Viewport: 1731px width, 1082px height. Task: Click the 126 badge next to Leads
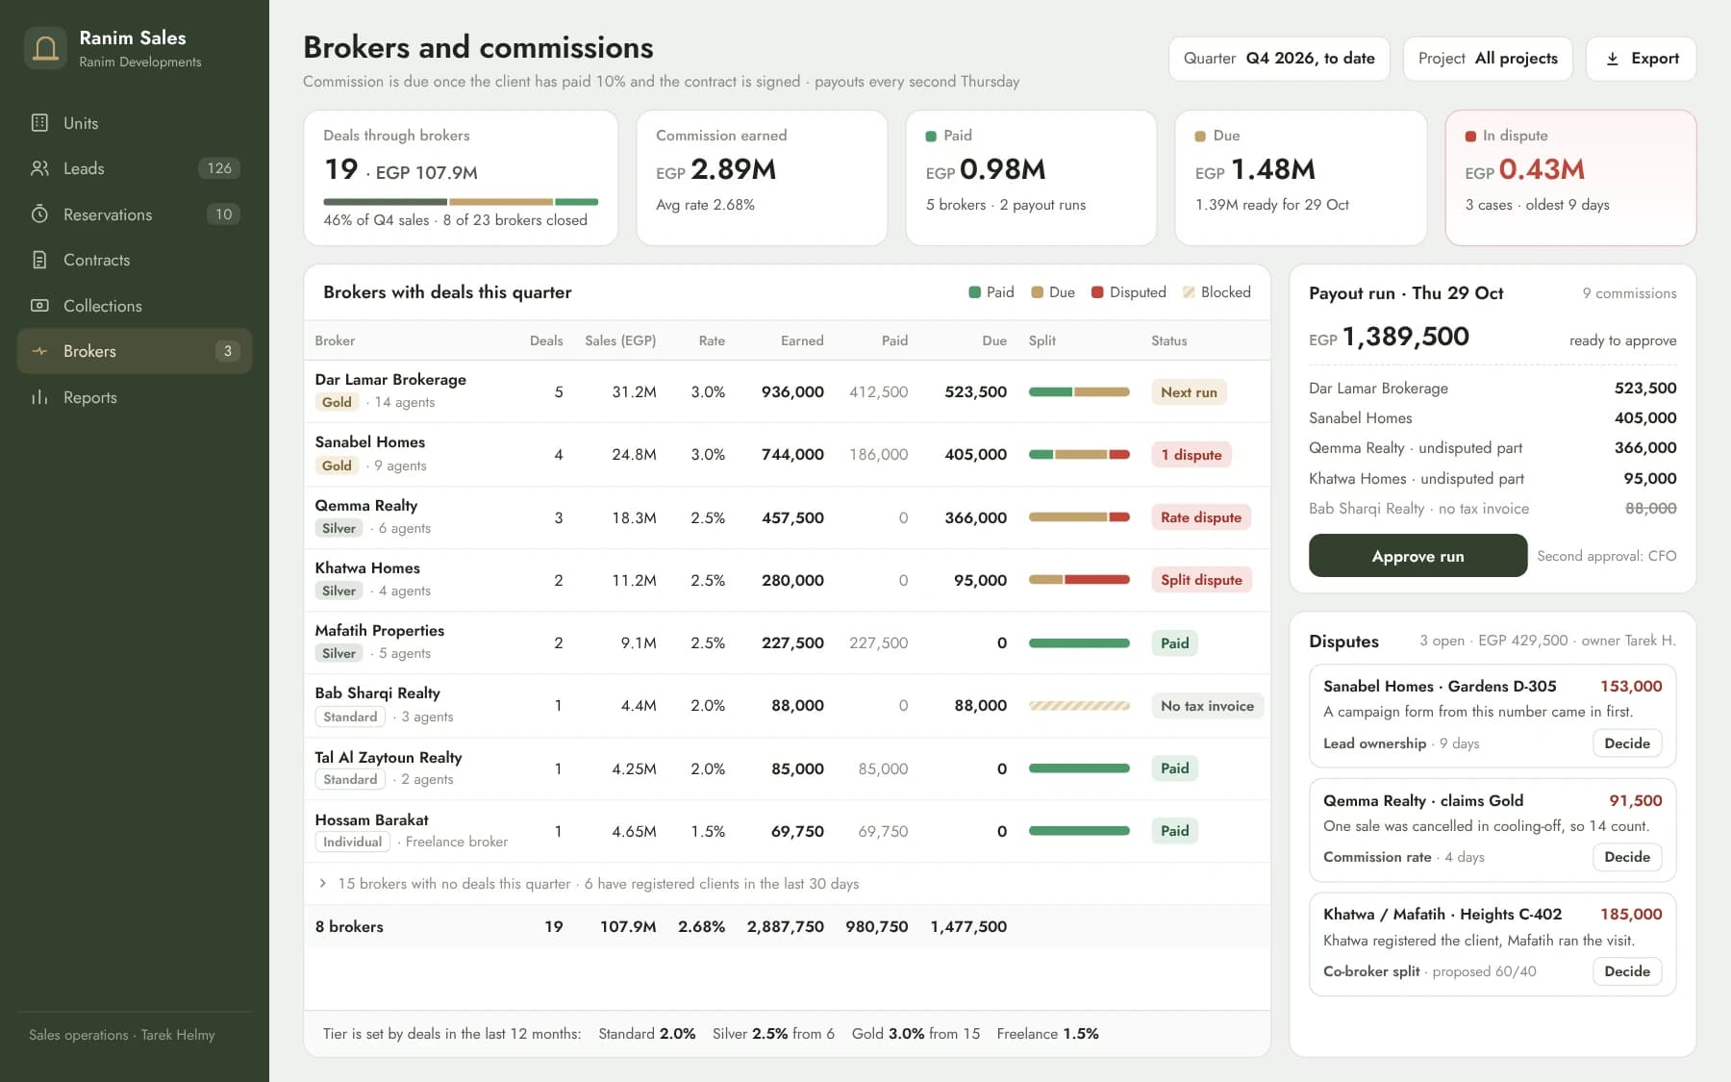click(x=219, y=168)
